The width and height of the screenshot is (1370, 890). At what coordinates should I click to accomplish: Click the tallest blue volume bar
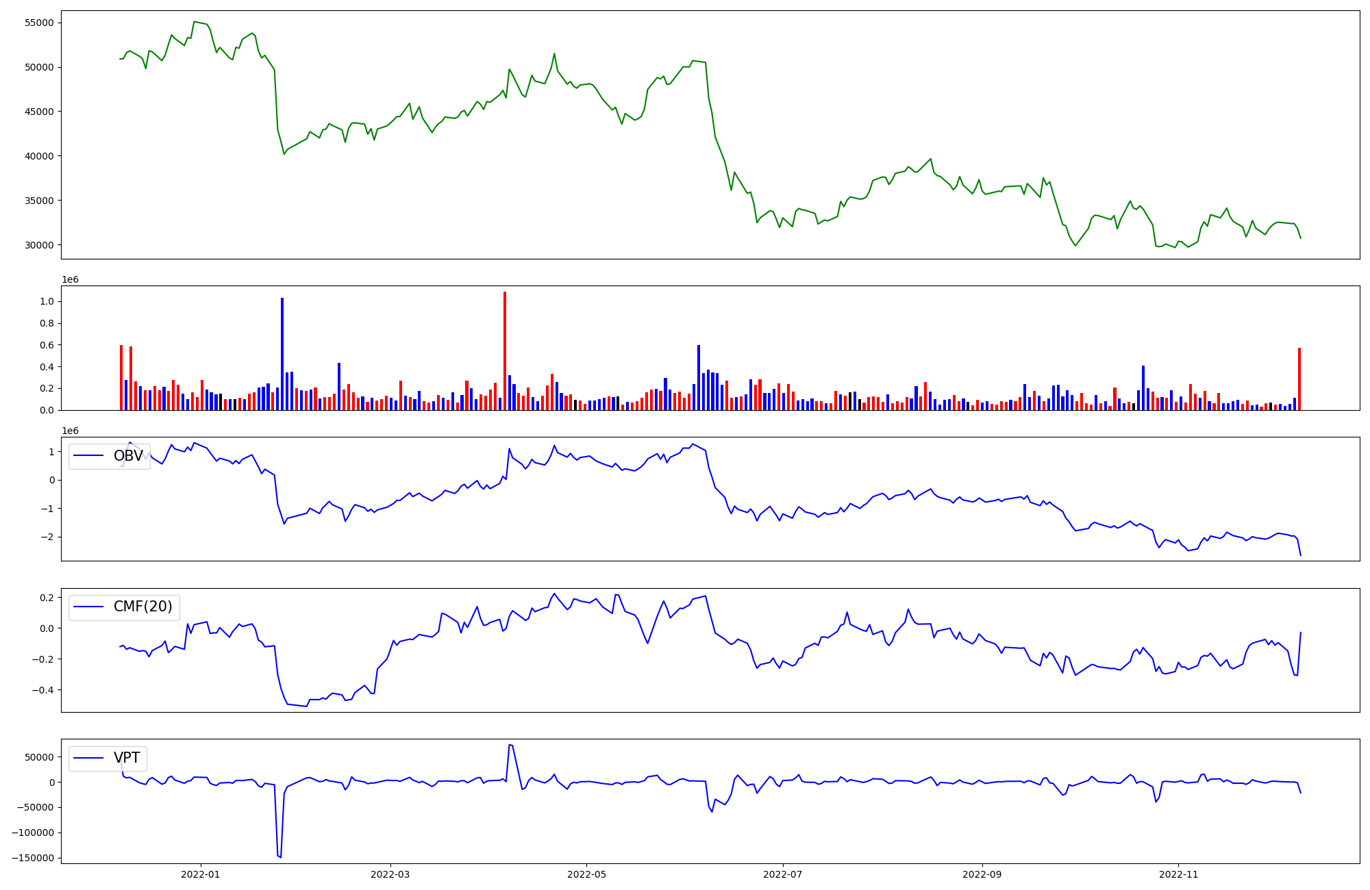282,354
